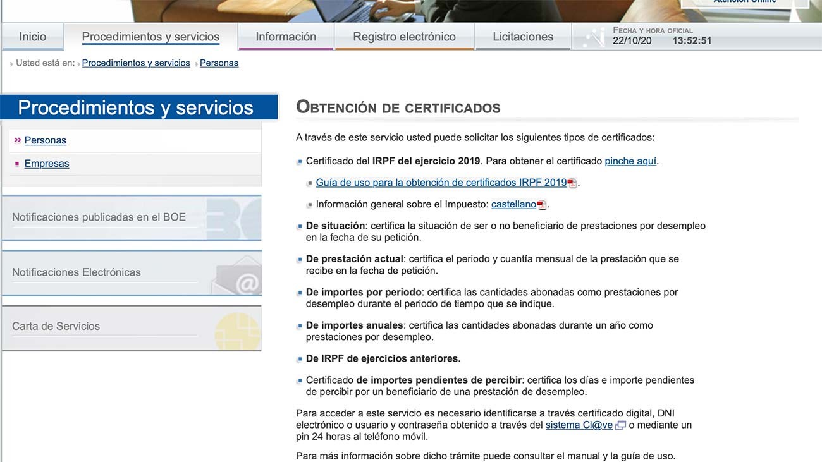The image size is (822, 462).
Task: Click the PDF icon next to castellano
Action: click(541, 205)
